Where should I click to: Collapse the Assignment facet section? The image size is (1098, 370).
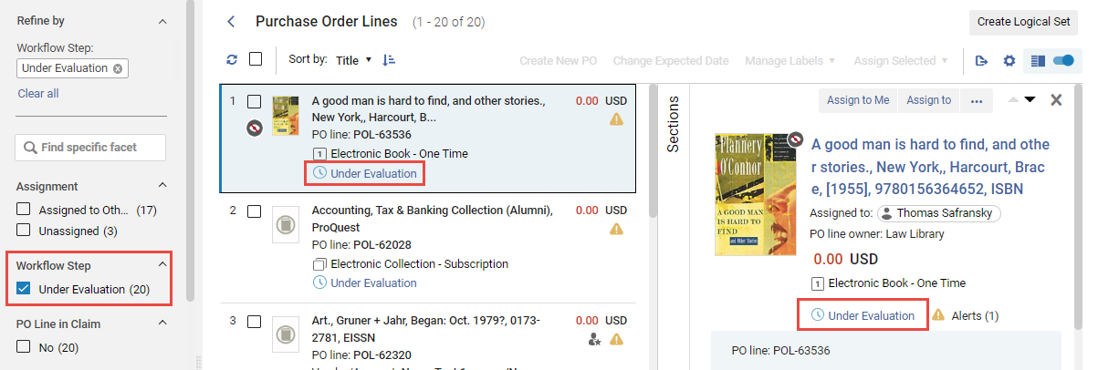(x=162, y=186)
